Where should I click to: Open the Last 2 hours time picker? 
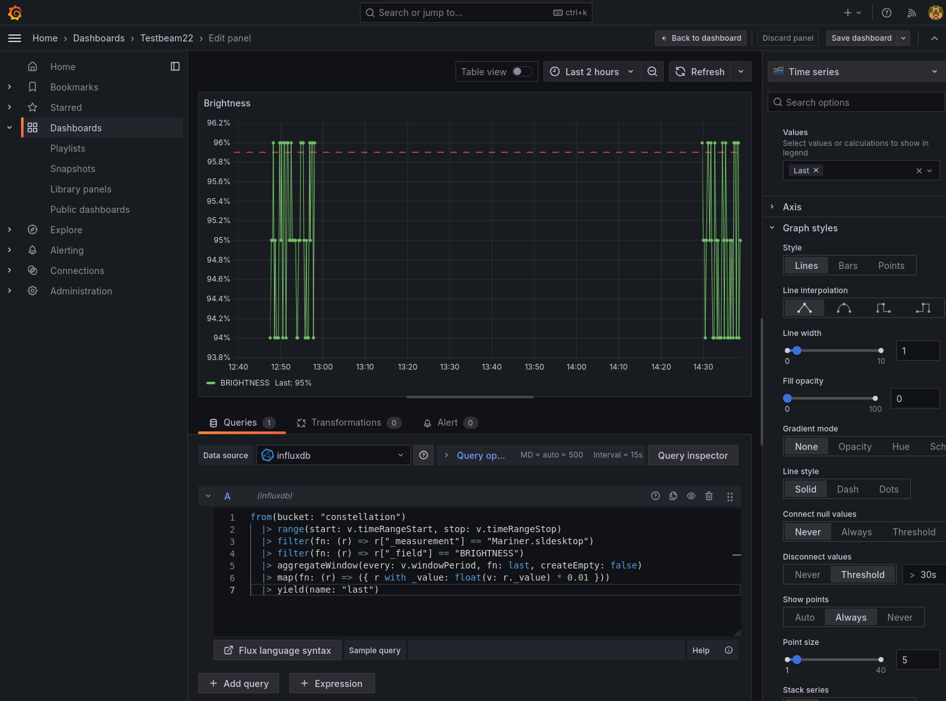tap(592, 71)
